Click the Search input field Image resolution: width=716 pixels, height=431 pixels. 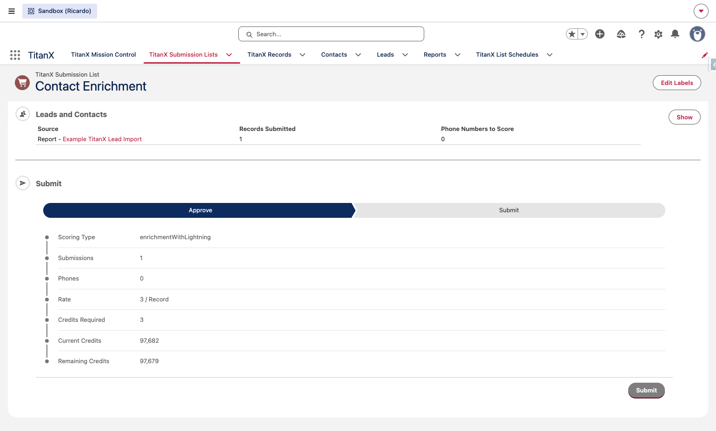[x=331, y=34]
